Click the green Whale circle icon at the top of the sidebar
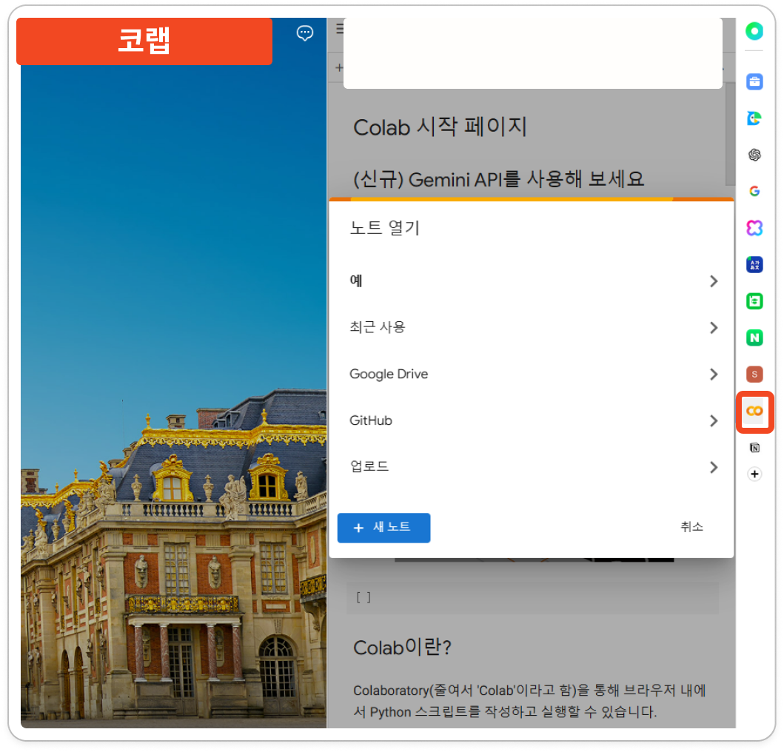The image size is (784, 752). [x=754, y=31]
